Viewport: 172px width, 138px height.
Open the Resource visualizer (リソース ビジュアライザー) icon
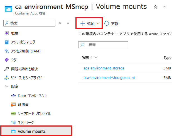pos(7,78)
